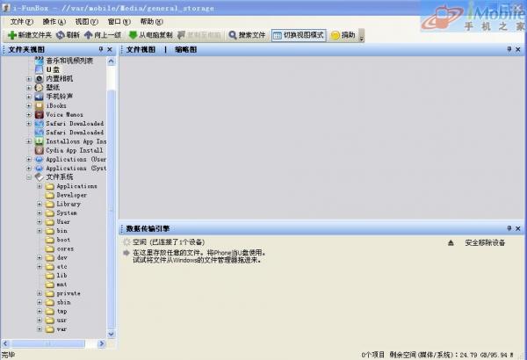Close the 文件夹视图 folder panel
The width and height of the screenshot is (527, 360).
point(110,49)
